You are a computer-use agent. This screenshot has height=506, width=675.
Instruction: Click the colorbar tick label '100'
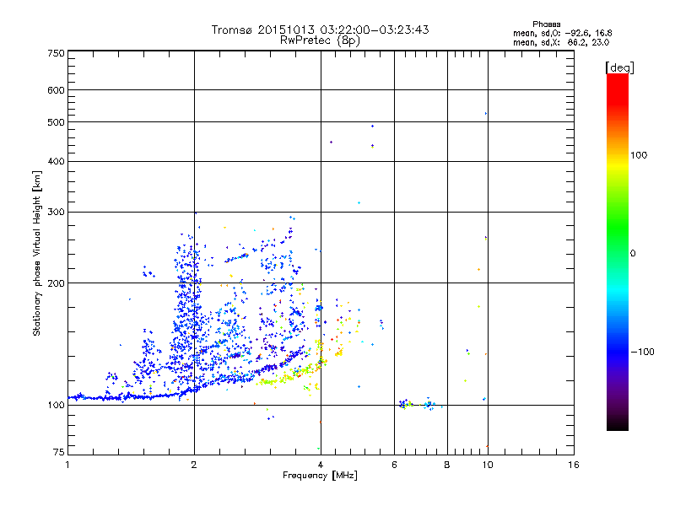[639, 155]
